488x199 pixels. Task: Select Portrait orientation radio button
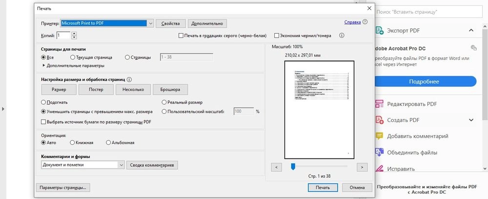(72, 143)
